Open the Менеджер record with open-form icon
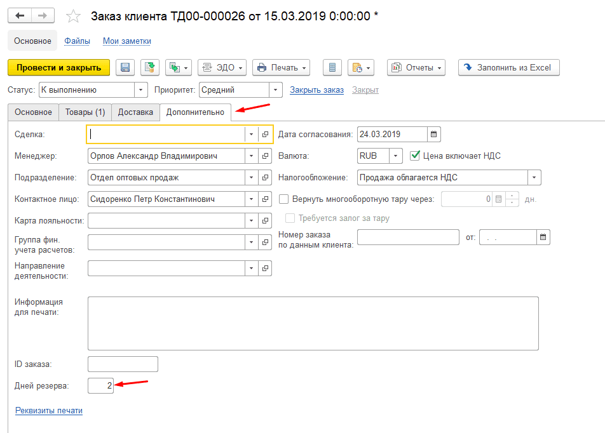Viewport: 605px width, 433px height. pyautogui.click(x=266, y=156)
